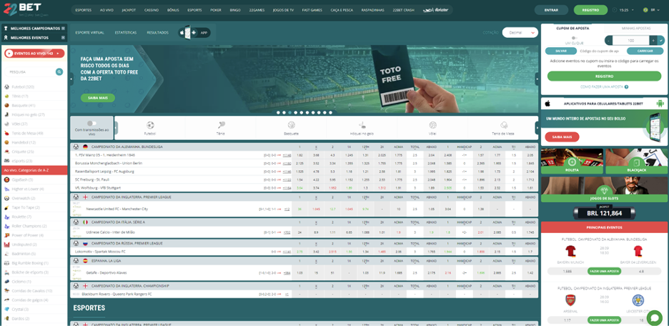Open the Decimal odds format dropdown

tap(520, 32)
